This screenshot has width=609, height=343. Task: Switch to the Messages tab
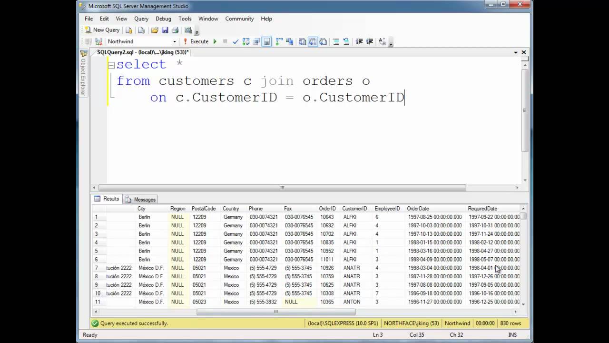(x=141, y=200)
